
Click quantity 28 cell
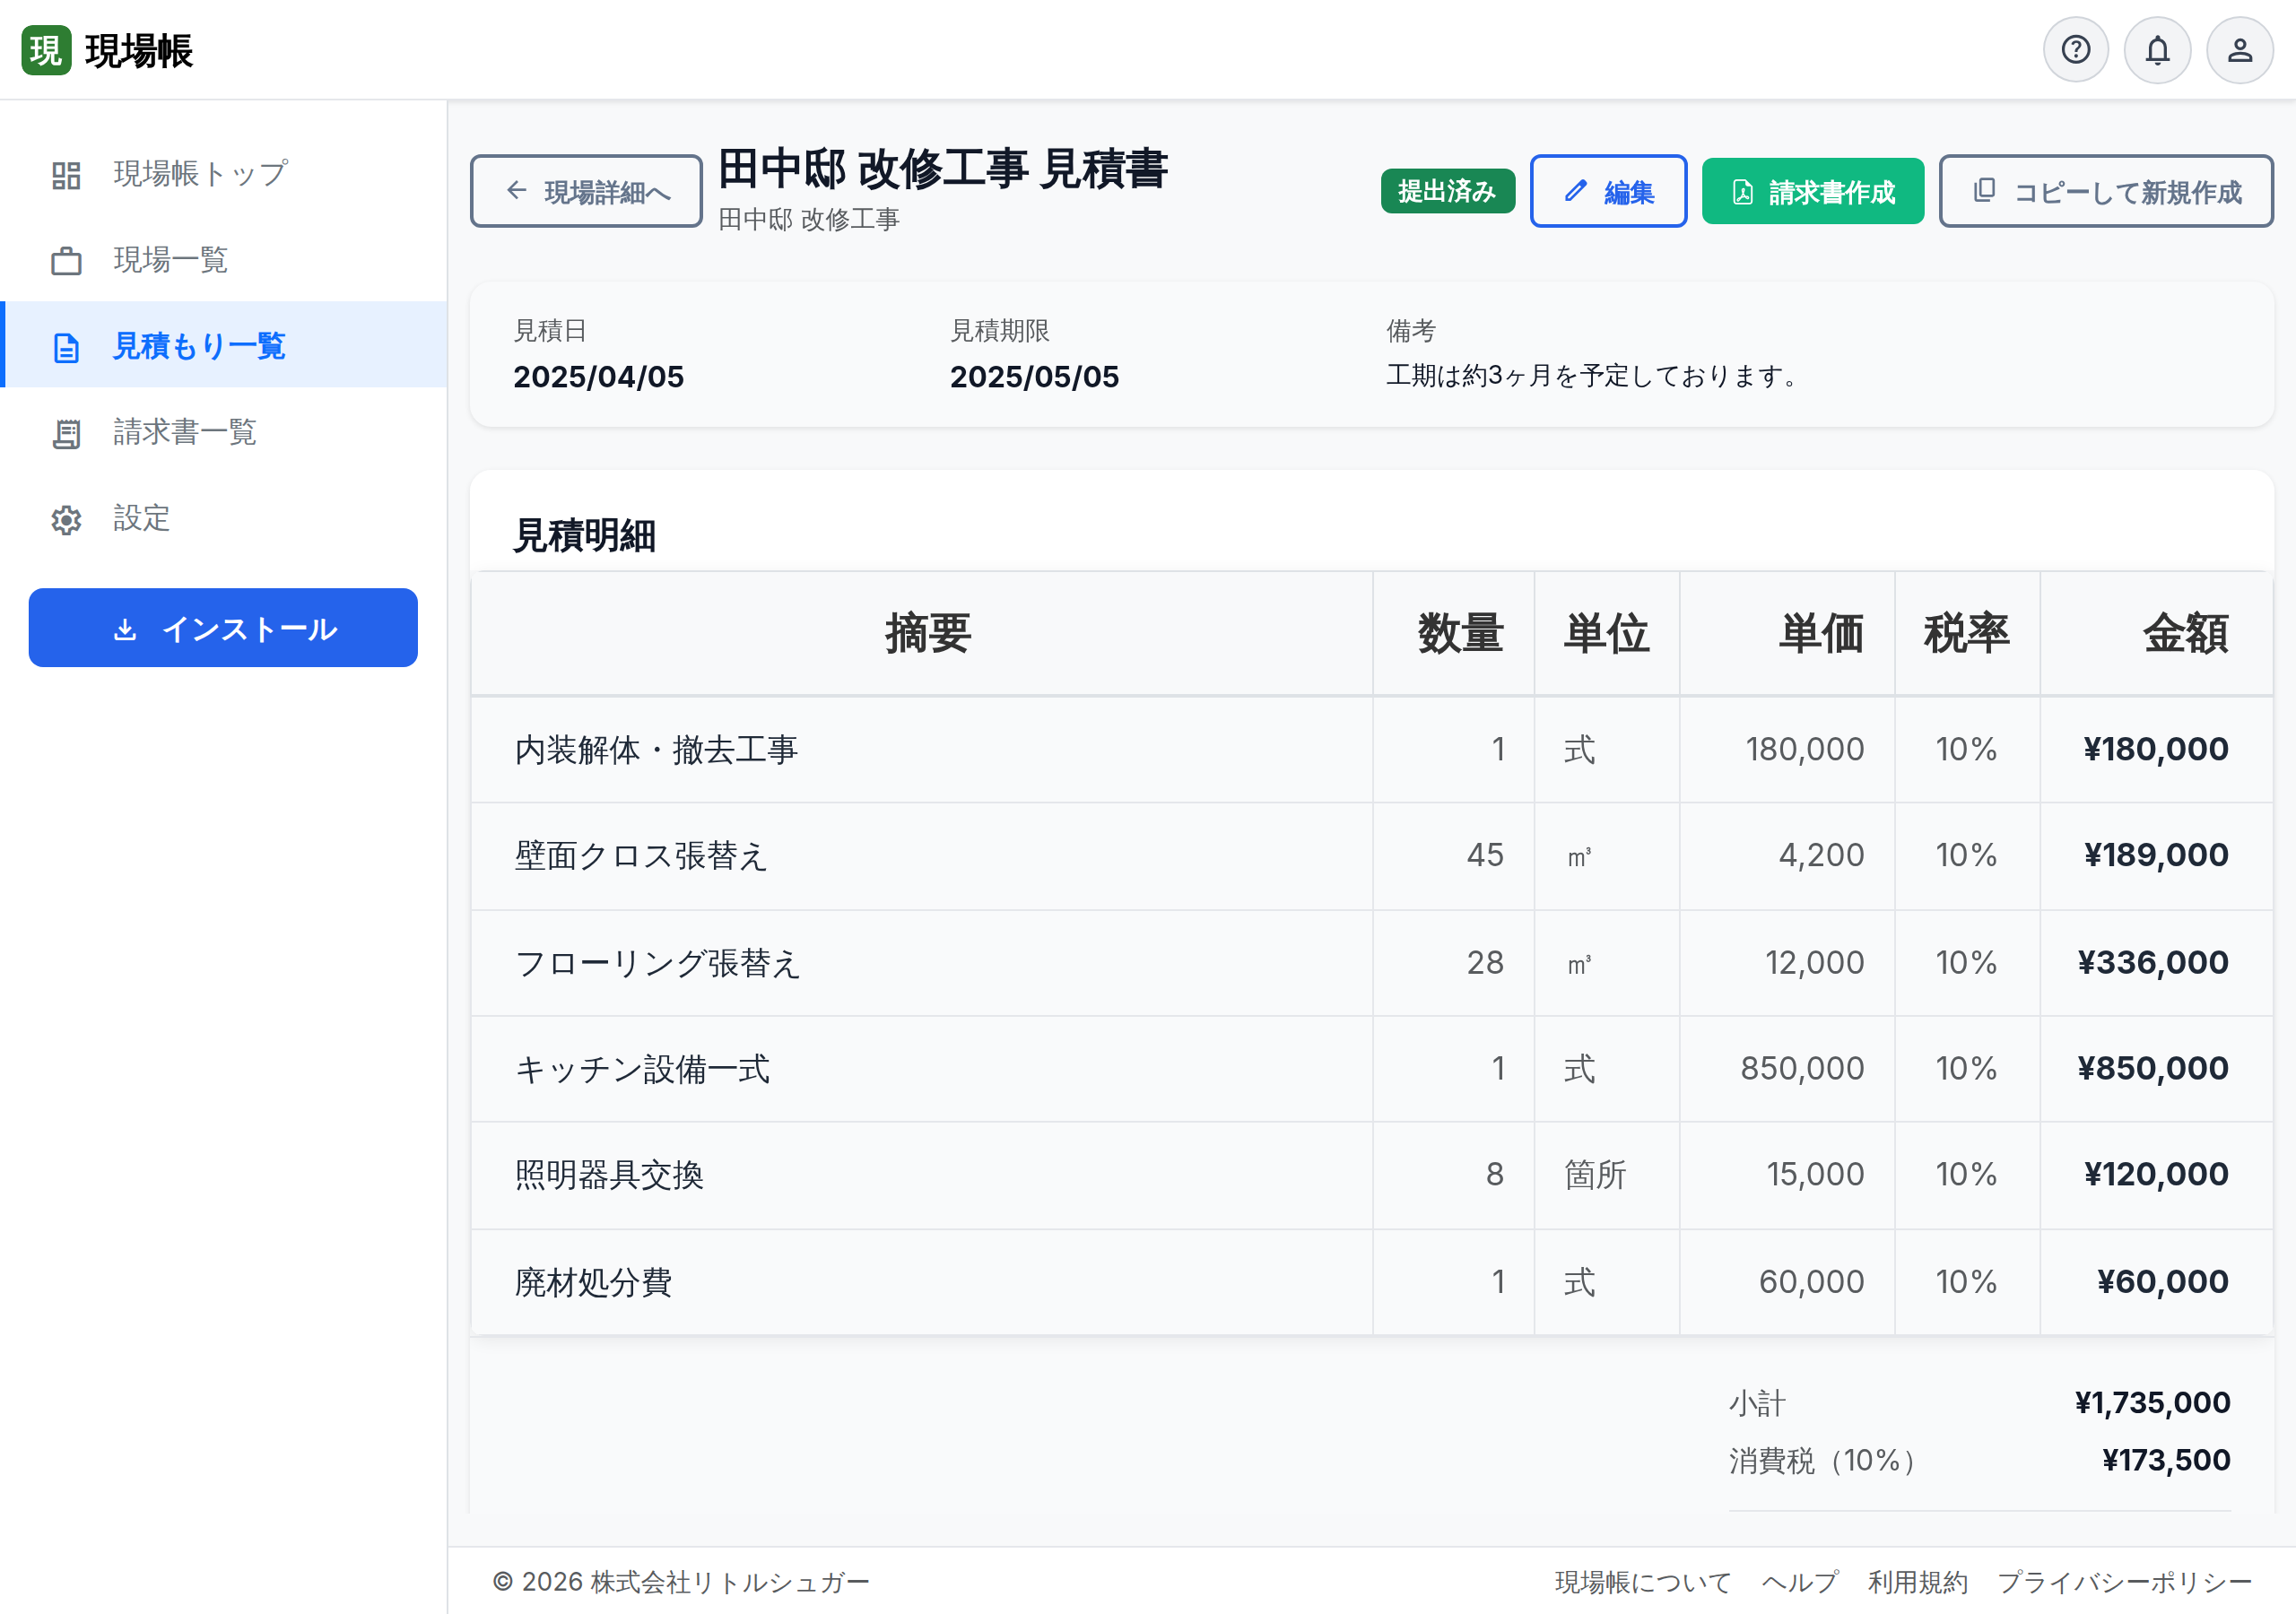pyautogui.click(x=1454, y=963)
